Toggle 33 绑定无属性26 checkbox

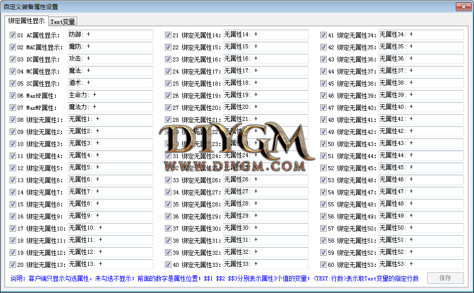[x=168, y=180]
